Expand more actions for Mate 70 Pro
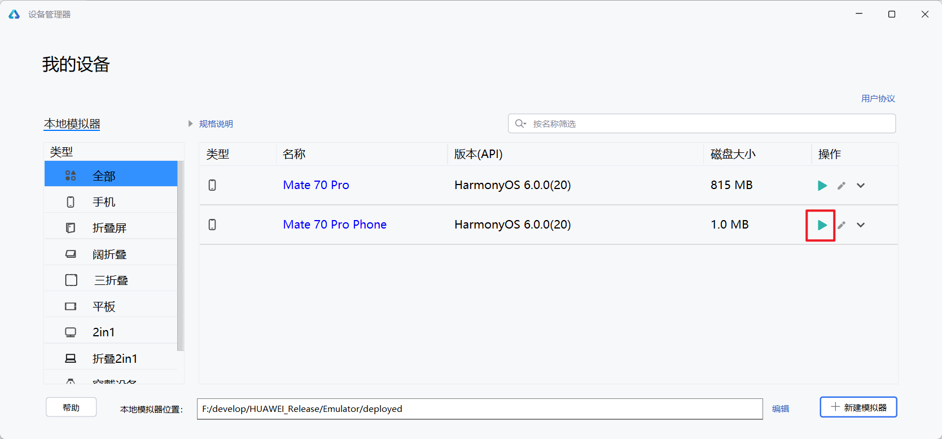The width and height of the screenshot is (942, 439). [x=861, y=186]
